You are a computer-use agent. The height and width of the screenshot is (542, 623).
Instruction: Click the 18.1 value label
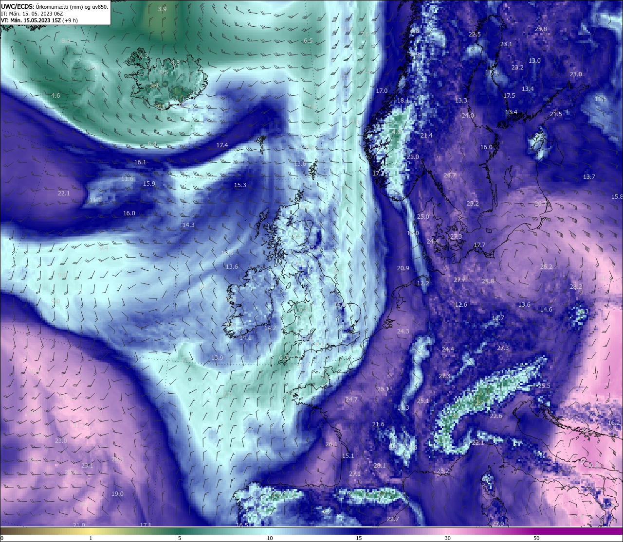[x=403, y=101]
